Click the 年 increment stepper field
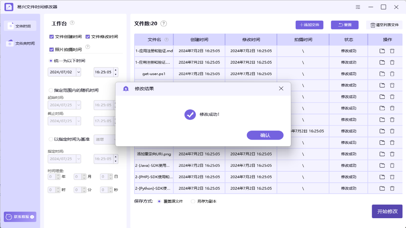406x228 pixels. pyautogui.click(x=54, y=177)
